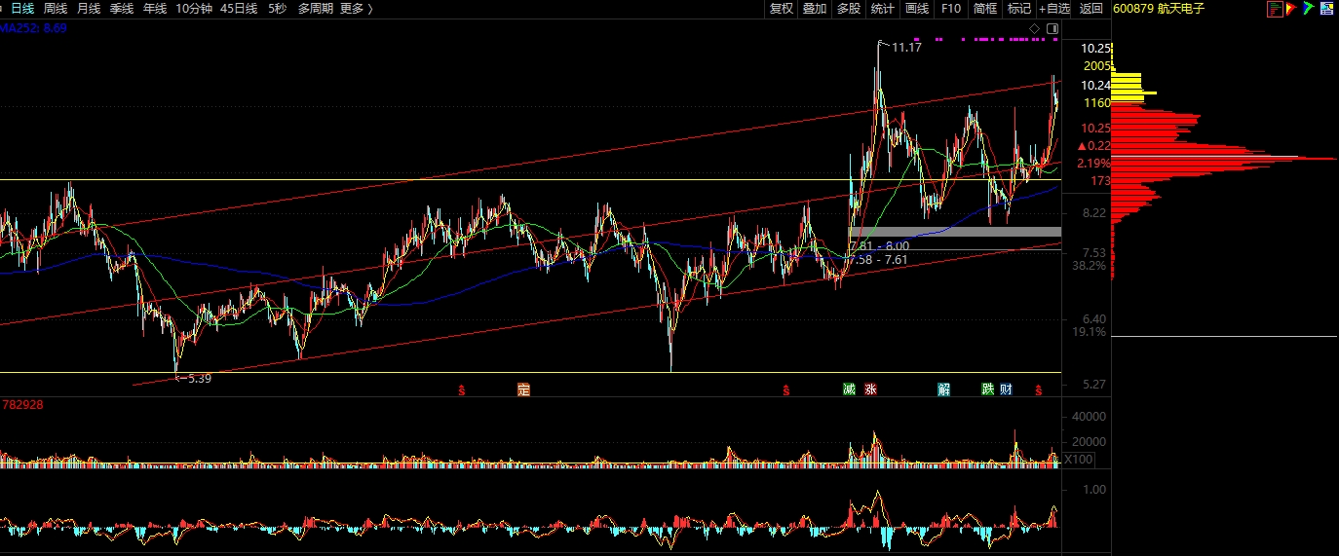Click the 复权 adjustment button
The width and height of the screenshot is (1339, 556).
pos(782,9)
